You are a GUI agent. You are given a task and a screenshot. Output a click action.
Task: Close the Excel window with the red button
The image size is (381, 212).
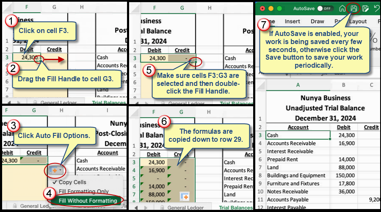(x=262, y=8)
